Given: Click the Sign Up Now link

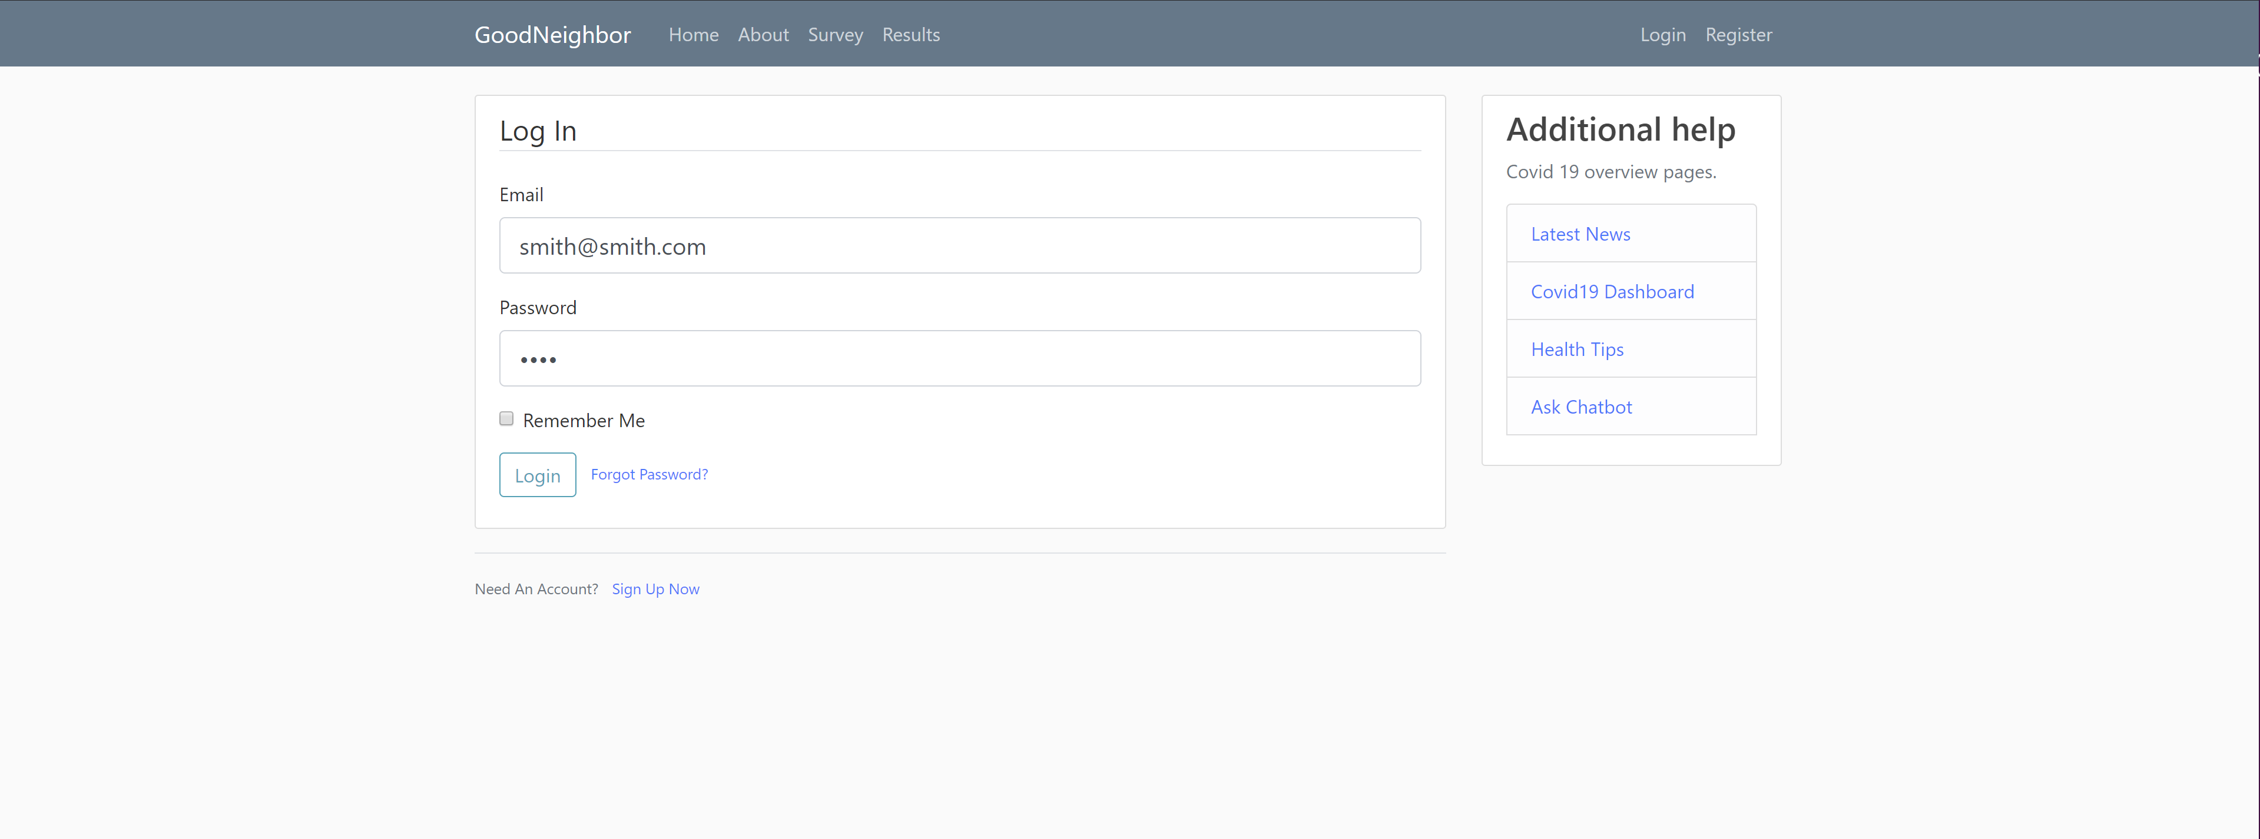Looking at the screenshot, I should 654,589.
